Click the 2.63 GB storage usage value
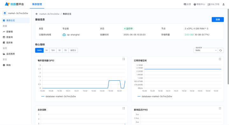This screenshot has height=125, width=229. [x=189, y=34]
